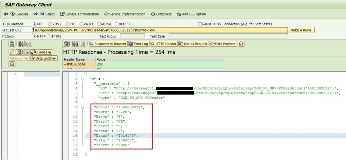This screenshot has width=346, height=160.
Task: Open Data Explorer in the response toolbar
Action: coord(223,44)
